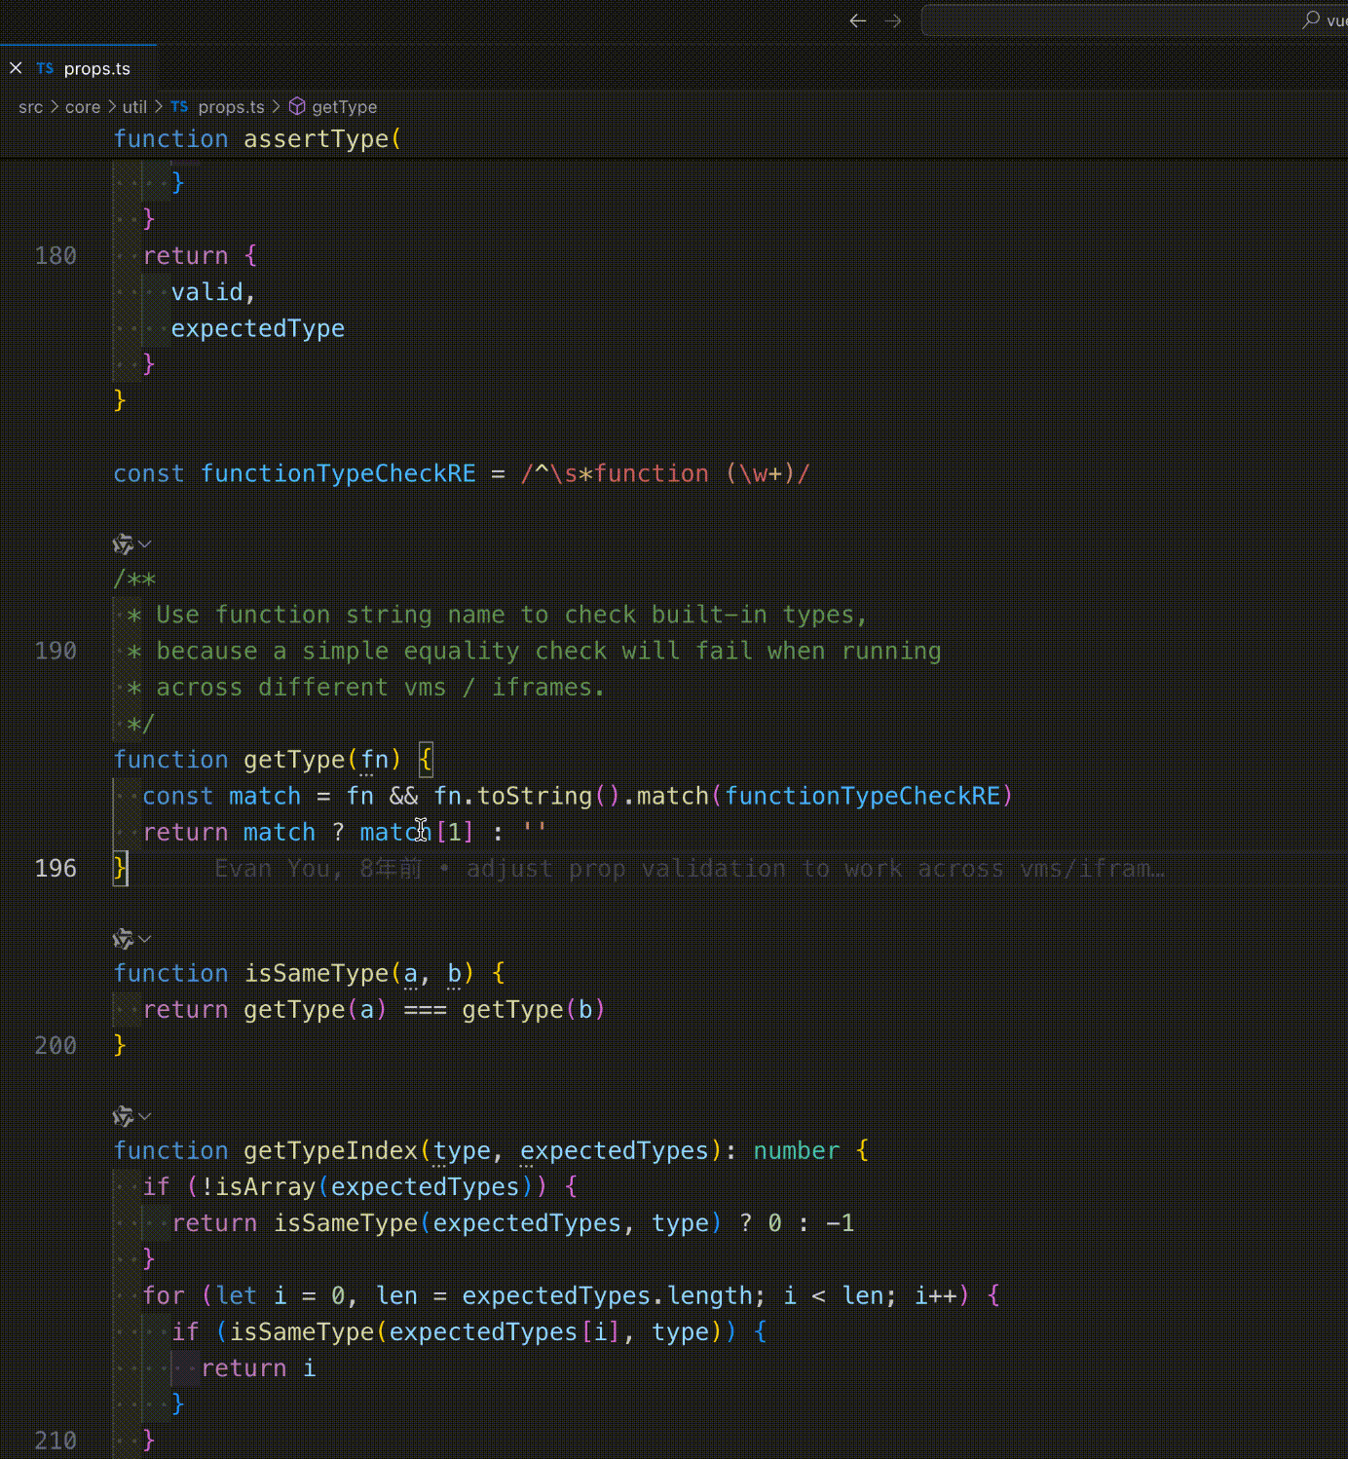This screenshot has width=1348, height=1459.
Task: Click the functionTypeCheckRE constant declaration
Action: [338, 473]
